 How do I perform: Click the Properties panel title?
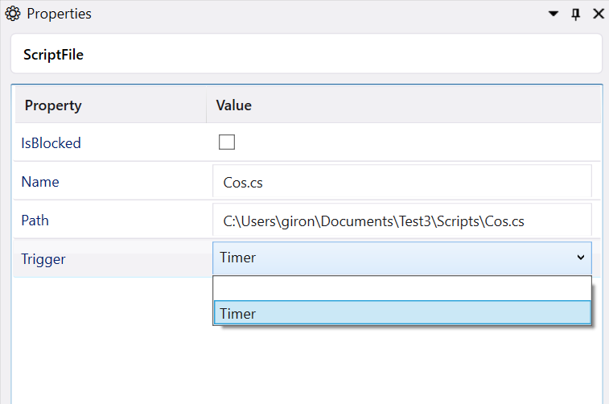click(x=59, y=14)
